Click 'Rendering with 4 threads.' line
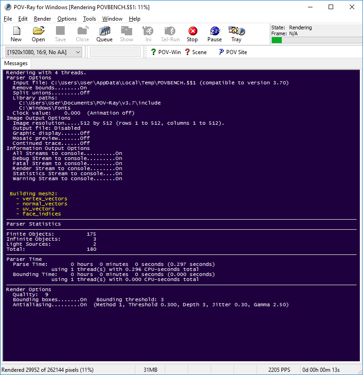Image resolution: width=363 pixels, height=375 pixels. tap(46, 73)
